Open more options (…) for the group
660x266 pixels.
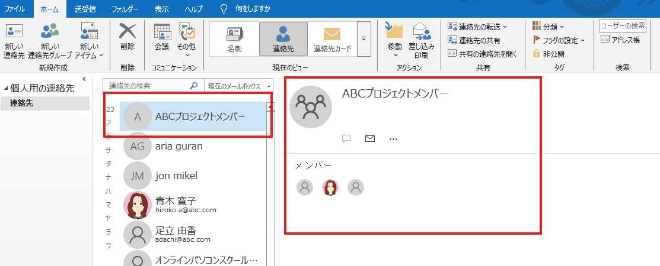394,139
